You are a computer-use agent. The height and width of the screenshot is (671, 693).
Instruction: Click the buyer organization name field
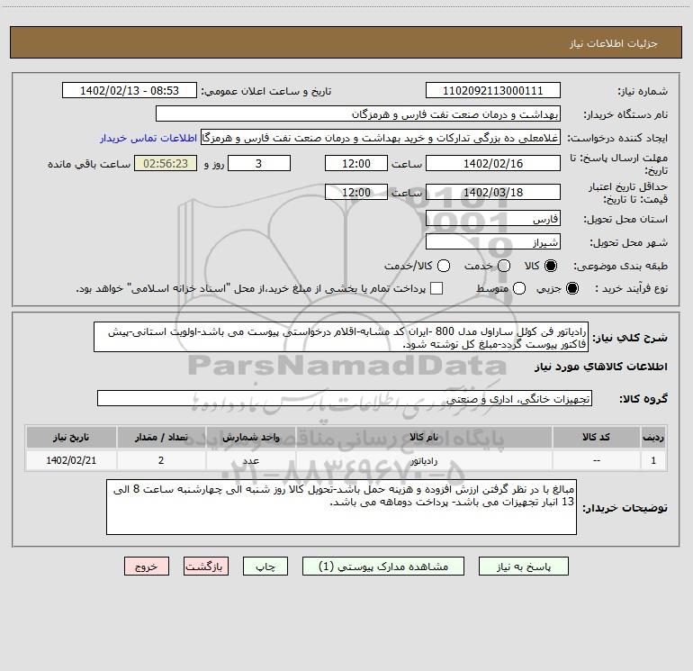click(x=358, y=114)
